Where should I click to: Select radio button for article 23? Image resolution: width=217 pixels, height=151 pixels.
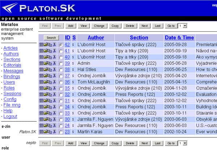(x=61, y=132)
